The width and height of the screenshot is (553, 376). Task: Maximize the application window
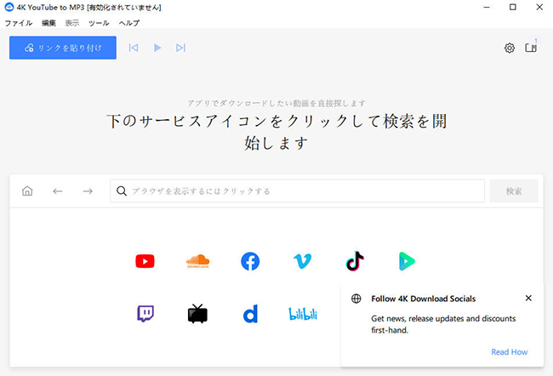[x=513, y=7]
